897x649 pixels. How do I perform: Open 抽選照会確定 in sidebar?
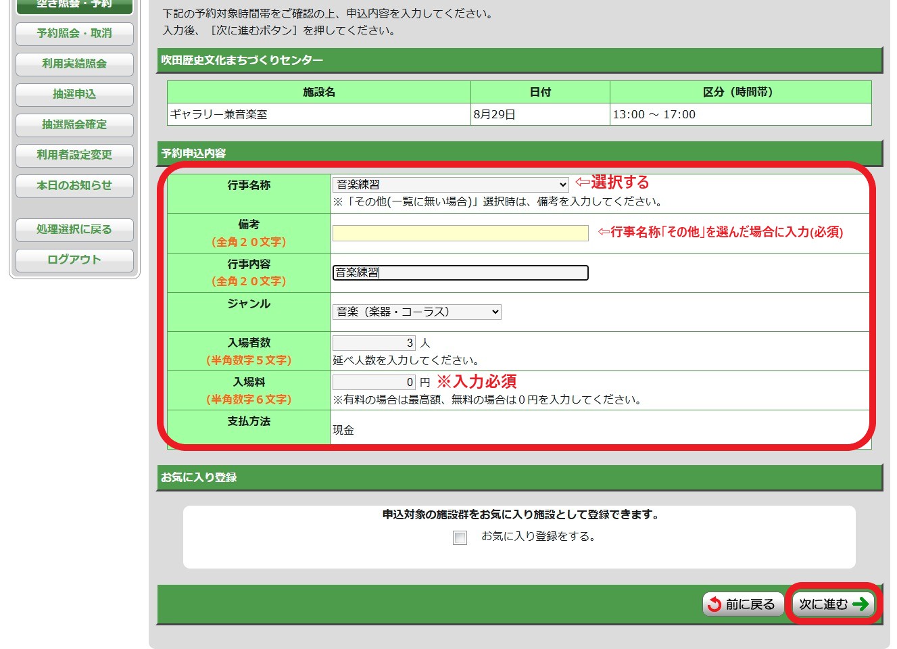click(x=74, y=124)
